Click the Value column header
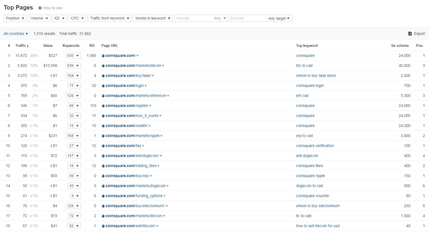The height and width of the screenshot is (232, 429). (x=48, y=46)
